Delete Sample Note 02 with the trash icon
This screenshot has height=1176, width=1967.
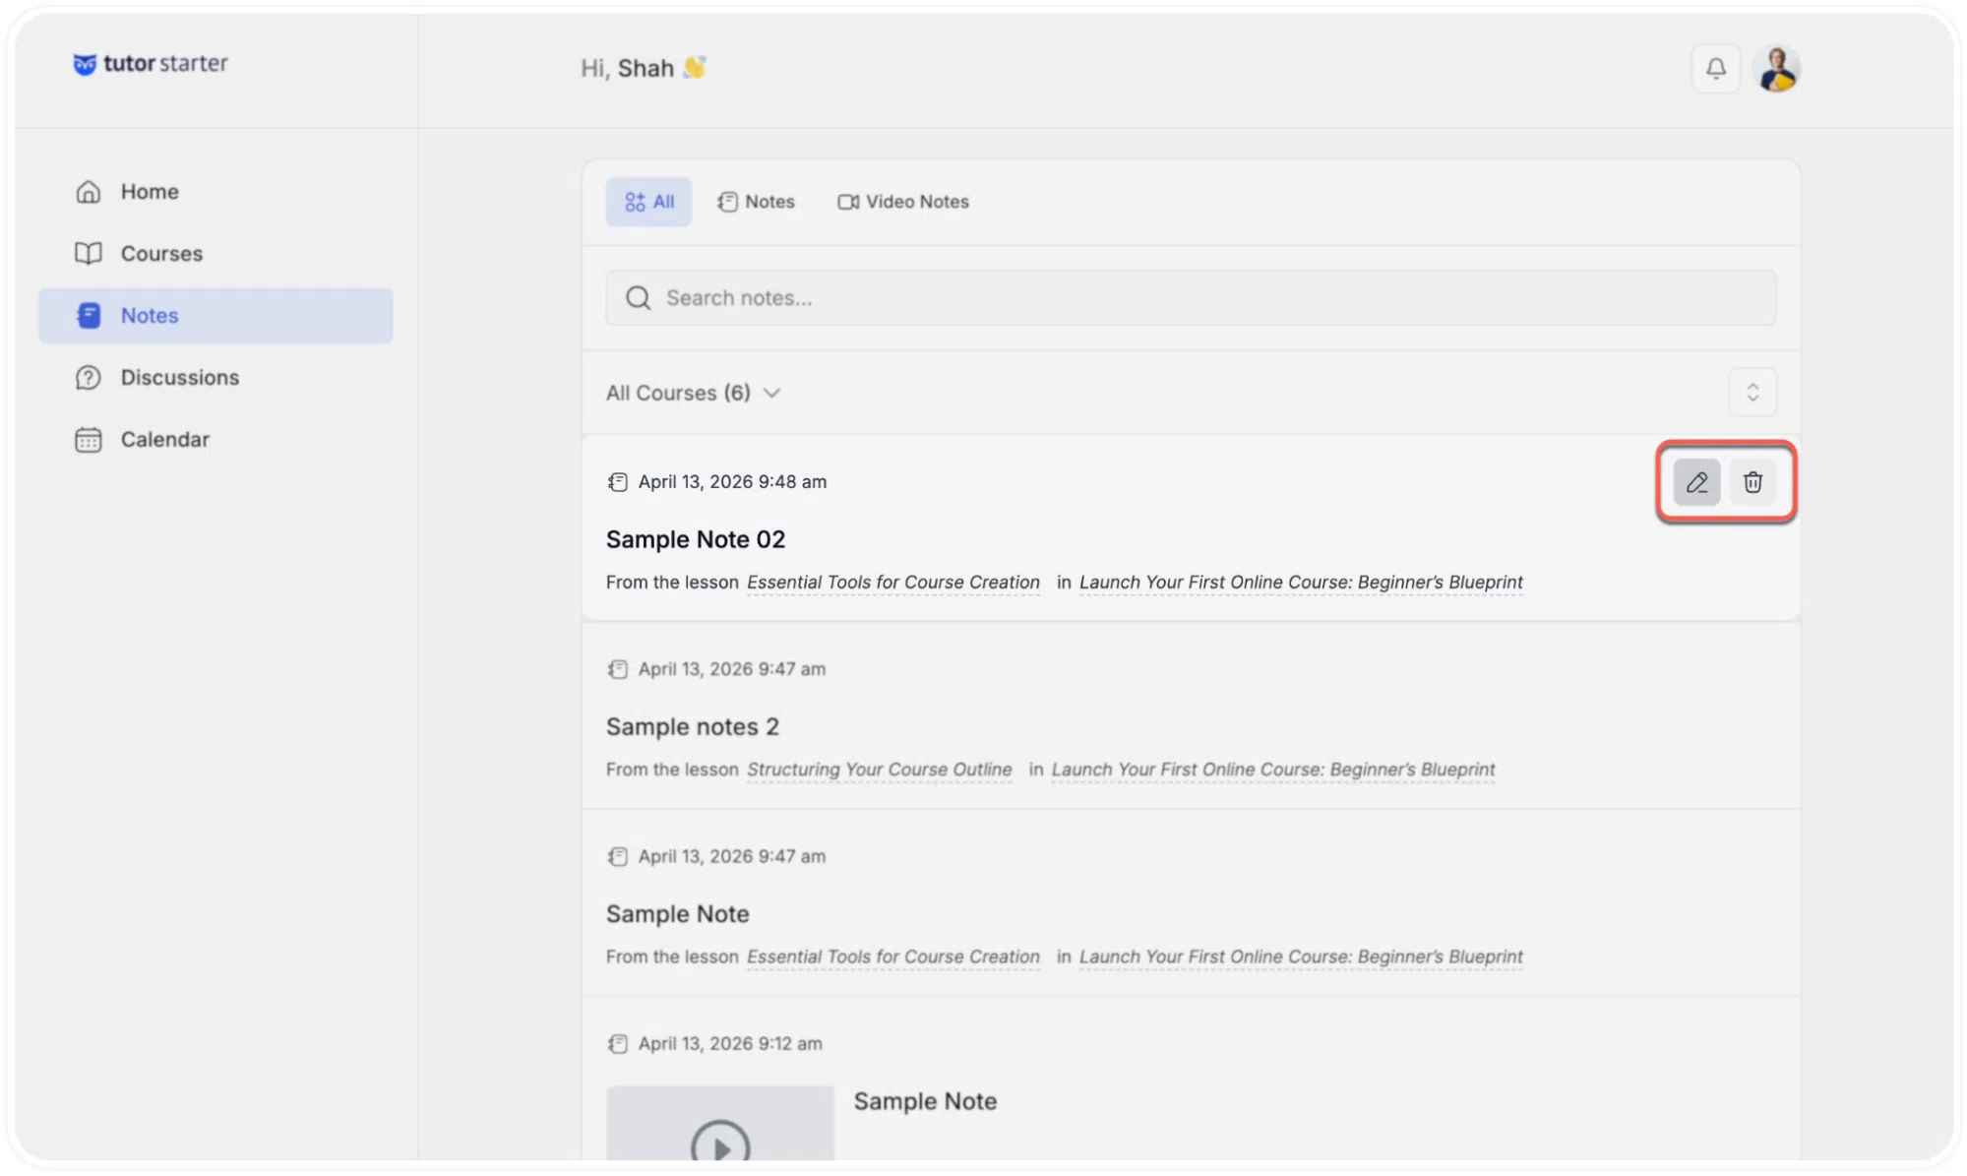pos(1752,482)
